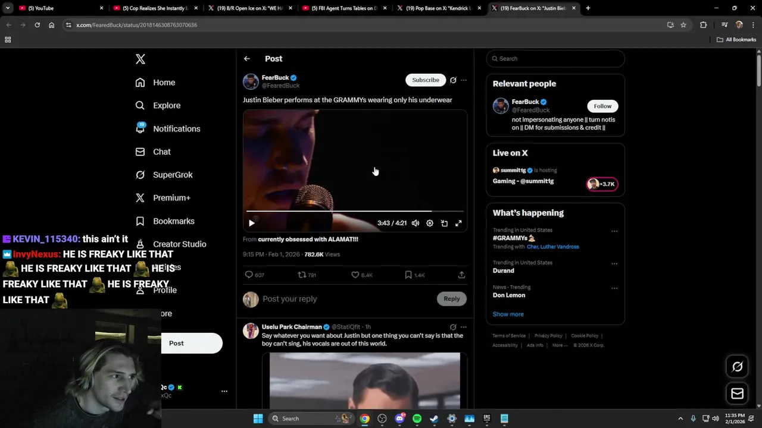This screenshot has height=428, width=762.
Task: Open the Don Lemon trend options menu
Action: pyautogui.click(x=614, y=289)
